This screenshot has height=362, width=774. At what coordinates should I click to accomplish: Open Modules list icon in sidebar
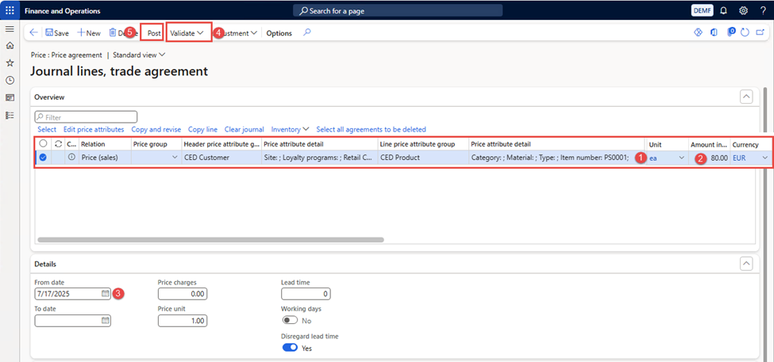10,115
